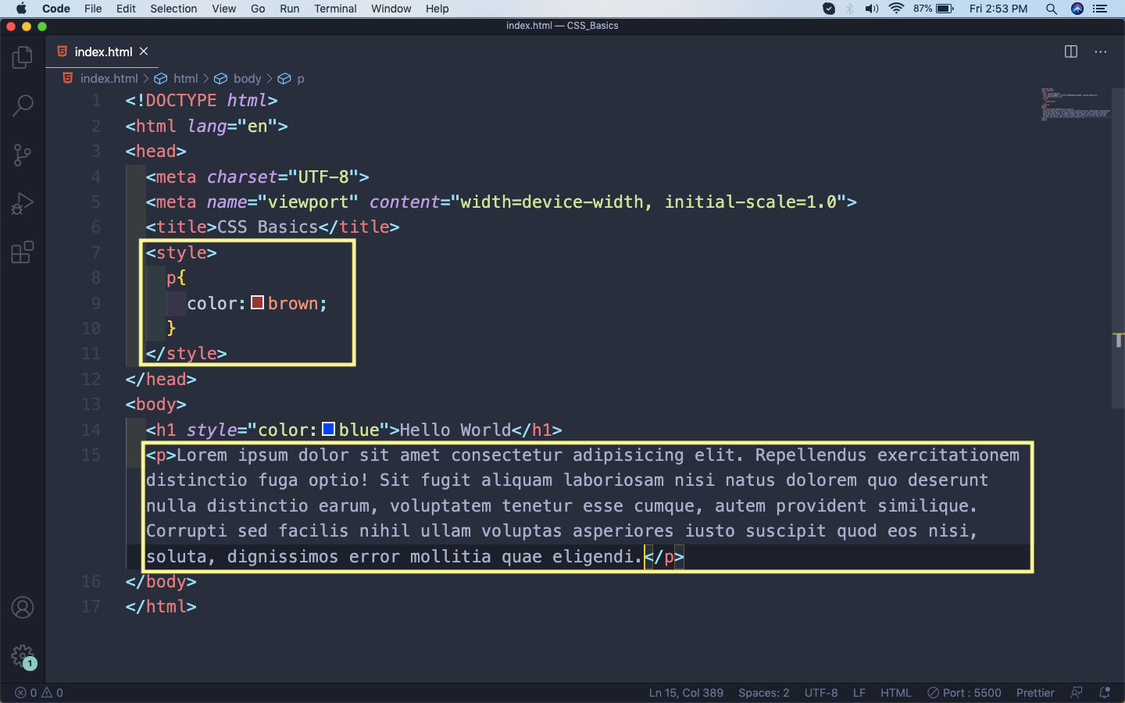
Task: Click Ln 15, Col 389 status
Action: [x=686, y=693]
